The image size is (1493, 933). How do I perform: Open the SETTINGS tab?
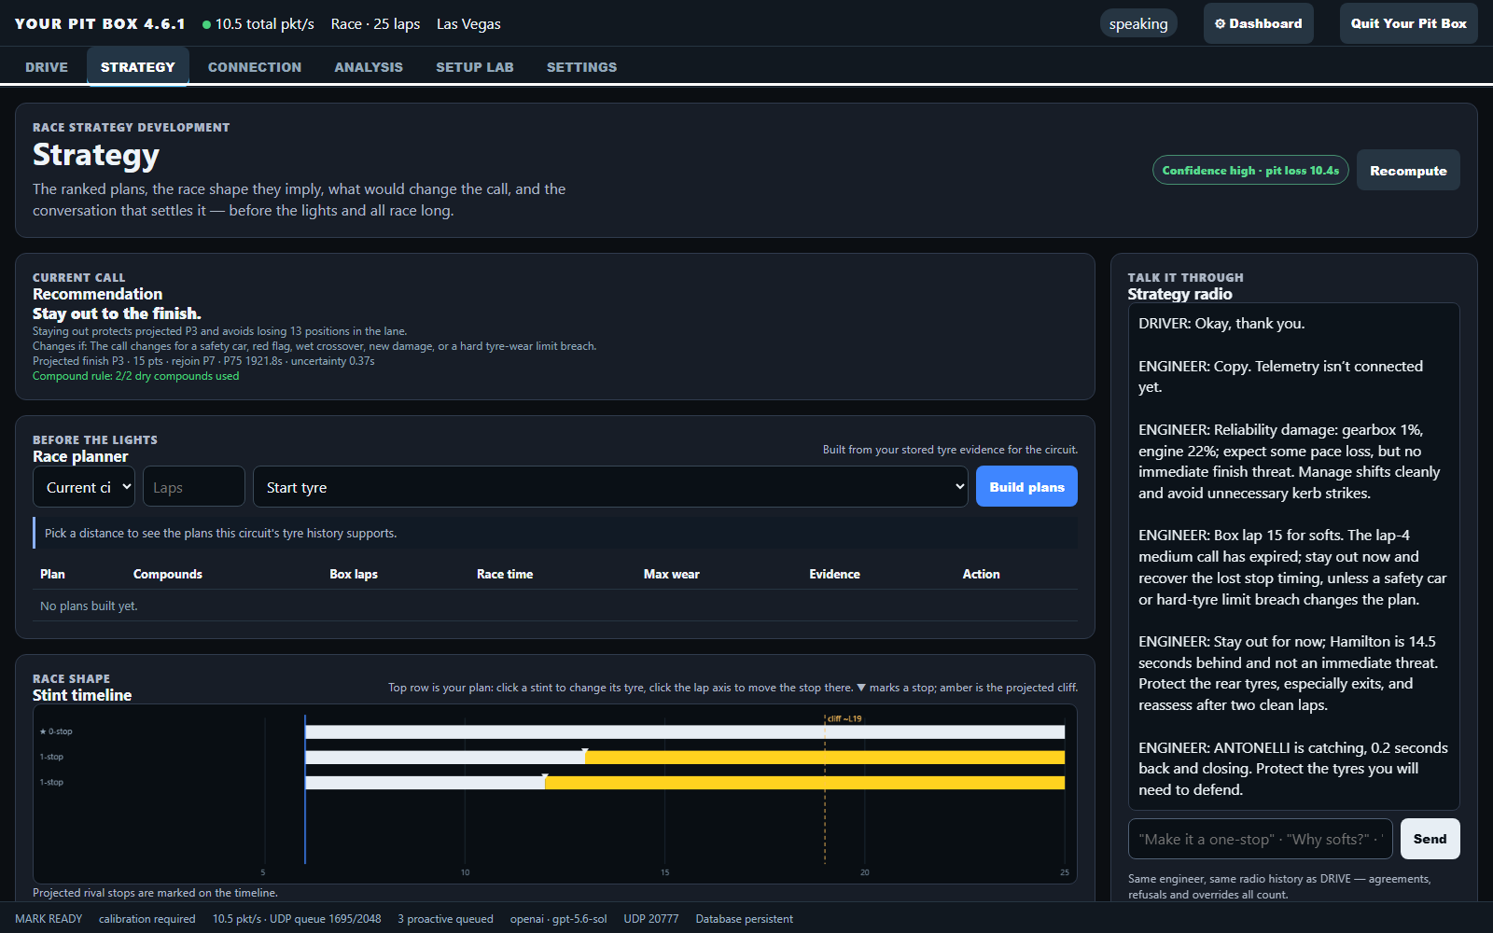pos(581,67)
